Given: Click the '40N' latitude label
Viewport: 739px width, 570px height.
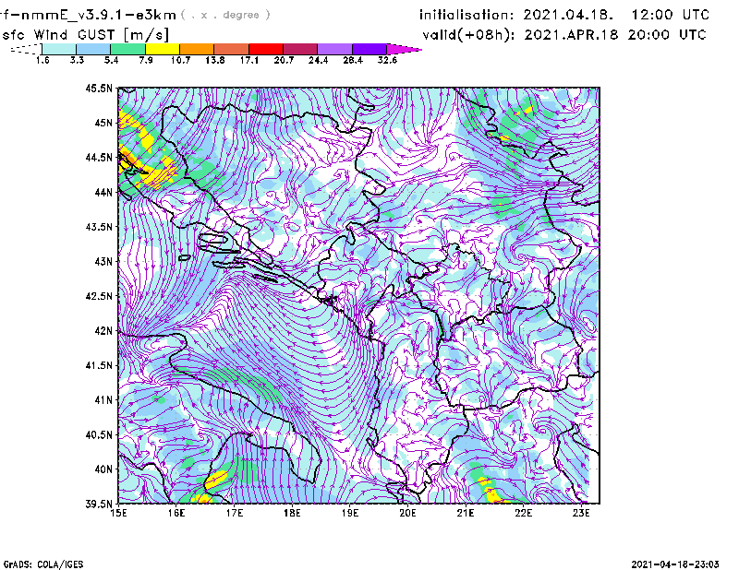Looking at the screenshot, I should pyautogui.click(x=103, y=469).
